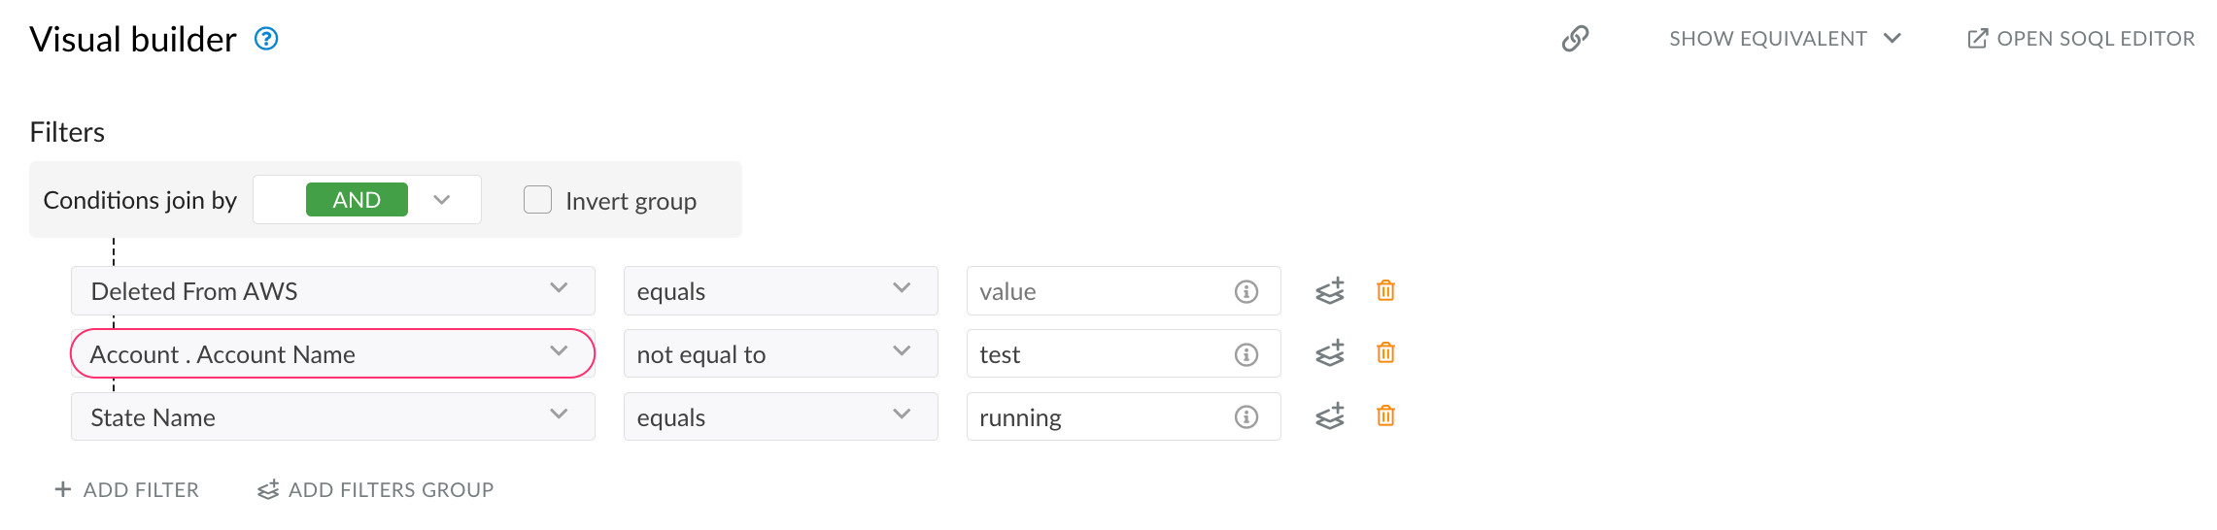The width and height of the screenshot is (2217, 530).
Task: Delete the Account Name filter row
Action: tap(1385, 353)
